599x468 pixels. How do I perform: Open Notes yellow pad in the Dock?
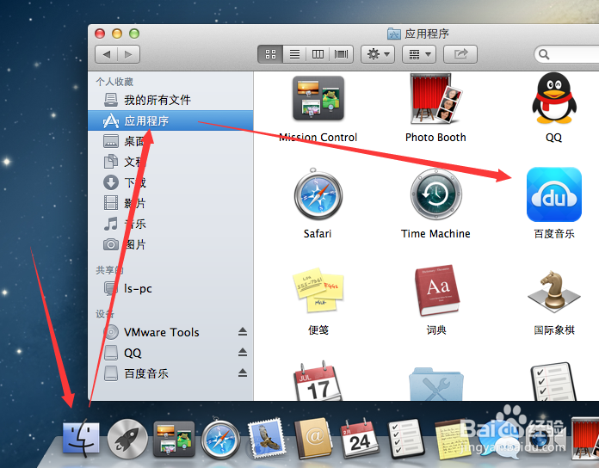coord(453,439)
